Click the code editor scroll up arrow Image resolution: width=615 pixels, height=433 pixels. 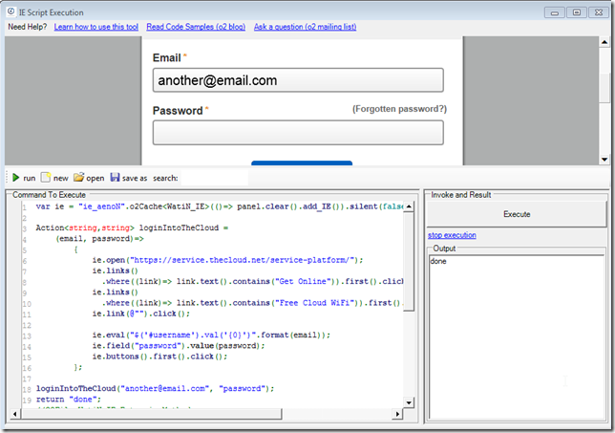(x=409, y=205)
